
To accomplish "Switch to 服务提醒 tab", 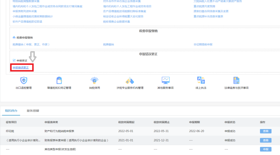I will click(33, 111).
